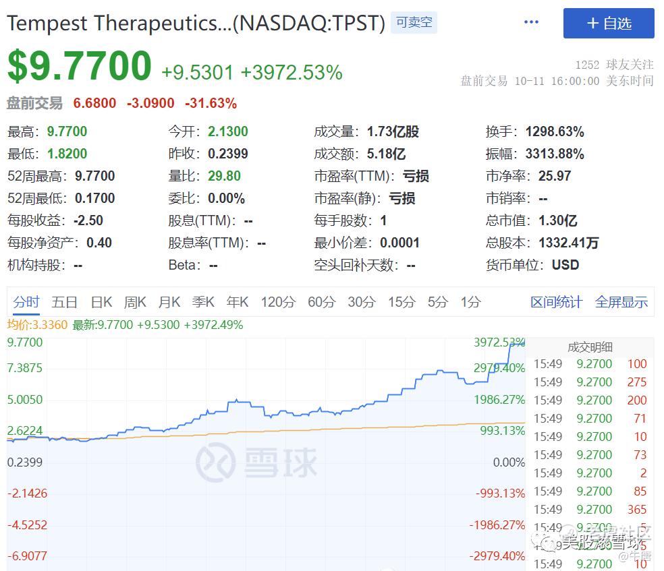
Task: Click pre-market price 6.6800
Action: [x=94, y=102]
